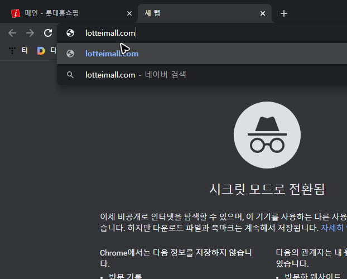Close the 메인 - 롯데홈쇼핑 tab
347x279 pixels.
click(129, 13)
